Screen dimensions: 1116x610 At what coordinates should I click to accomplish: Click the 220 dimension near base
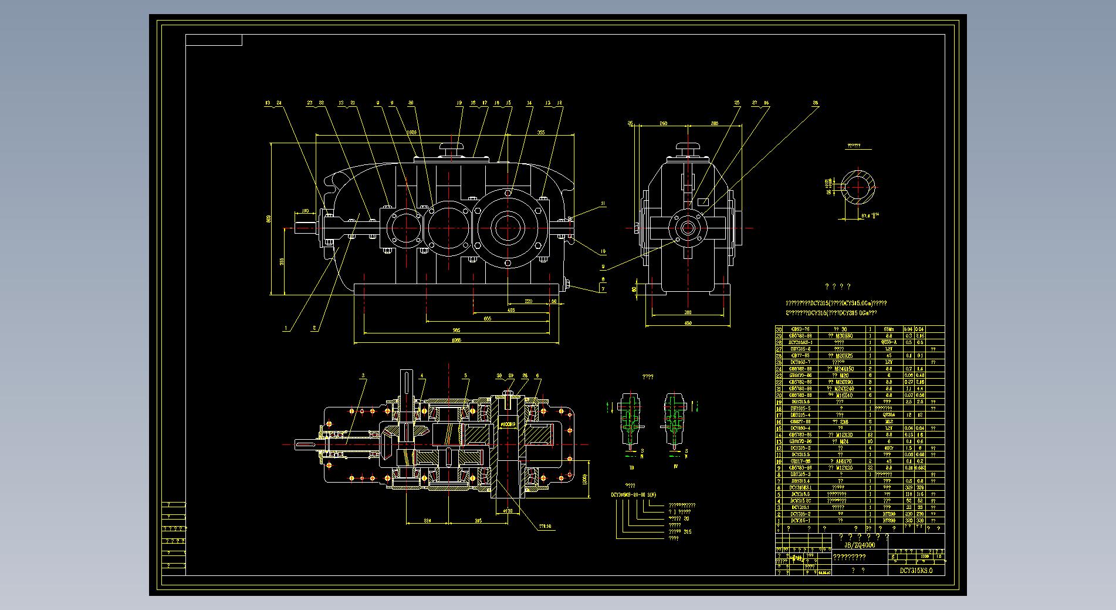pos(528,301)
